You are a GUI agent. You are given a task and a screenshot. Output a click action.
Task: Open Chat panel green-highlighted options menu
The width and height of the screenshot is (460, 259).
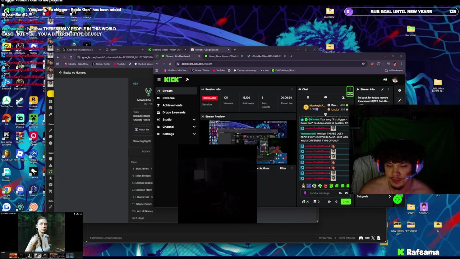(x=350, y=89)
